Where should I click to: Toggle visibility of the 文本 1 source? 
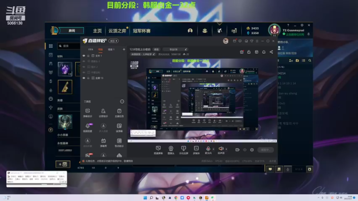tap(84, 55)
